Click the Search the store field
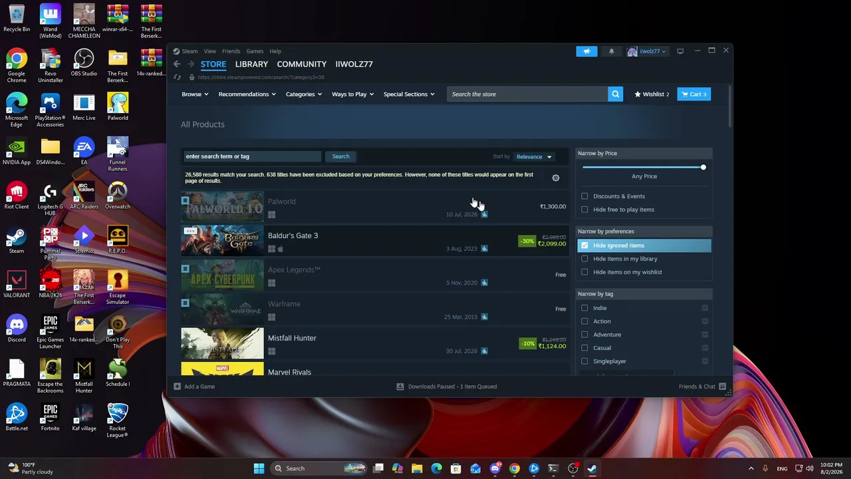The width and height of the screenshot is (851, 479). tap(527, 94)
